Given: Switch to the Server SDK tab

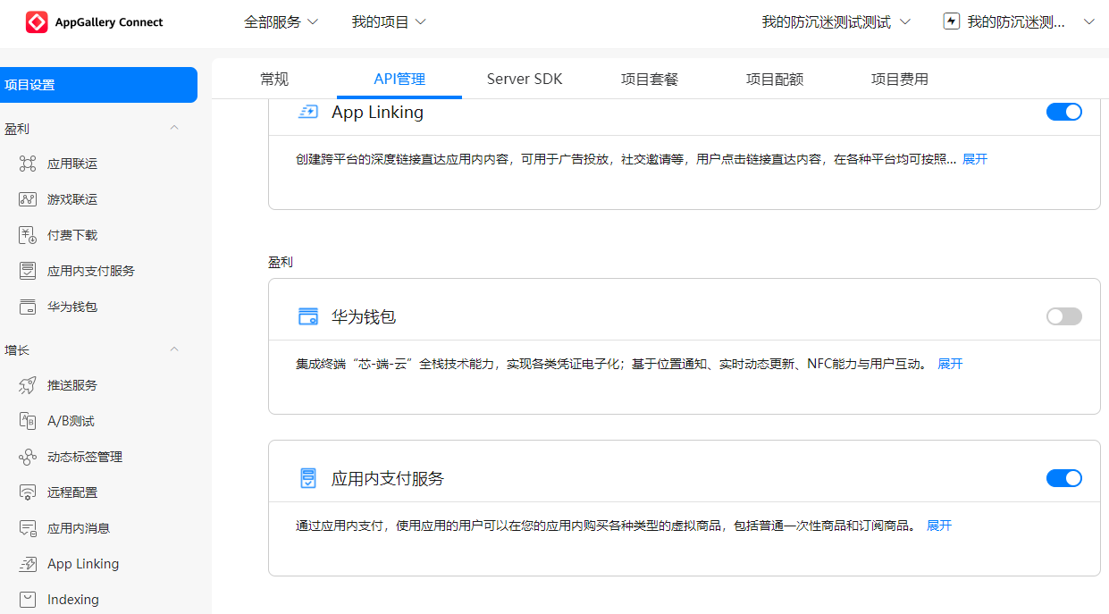Looking at the screenshot, I should (x=525, y=79).
